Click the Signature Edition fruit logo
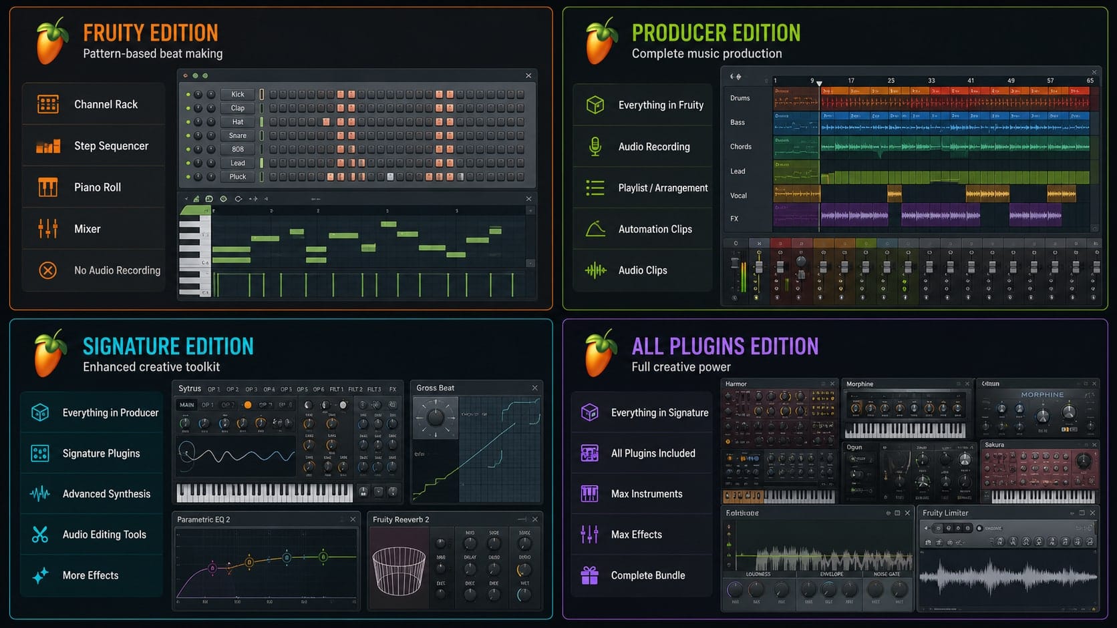 pos(51,353)
